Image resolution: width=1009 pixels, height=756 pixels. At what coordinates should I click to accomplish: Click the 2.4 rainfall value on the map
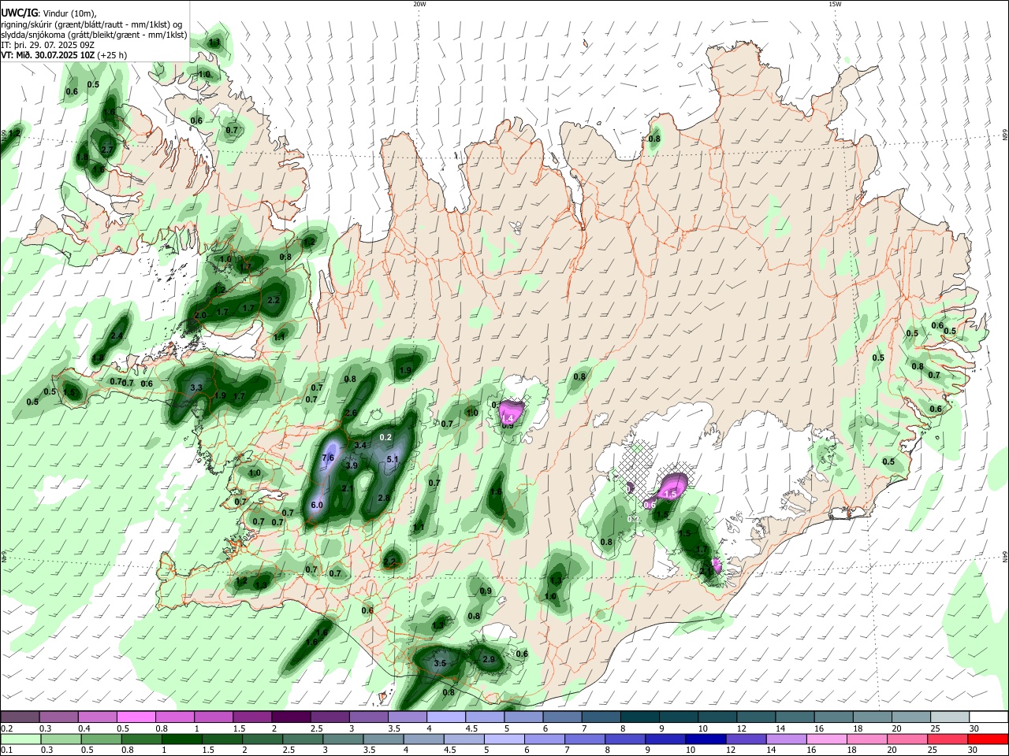117,335
